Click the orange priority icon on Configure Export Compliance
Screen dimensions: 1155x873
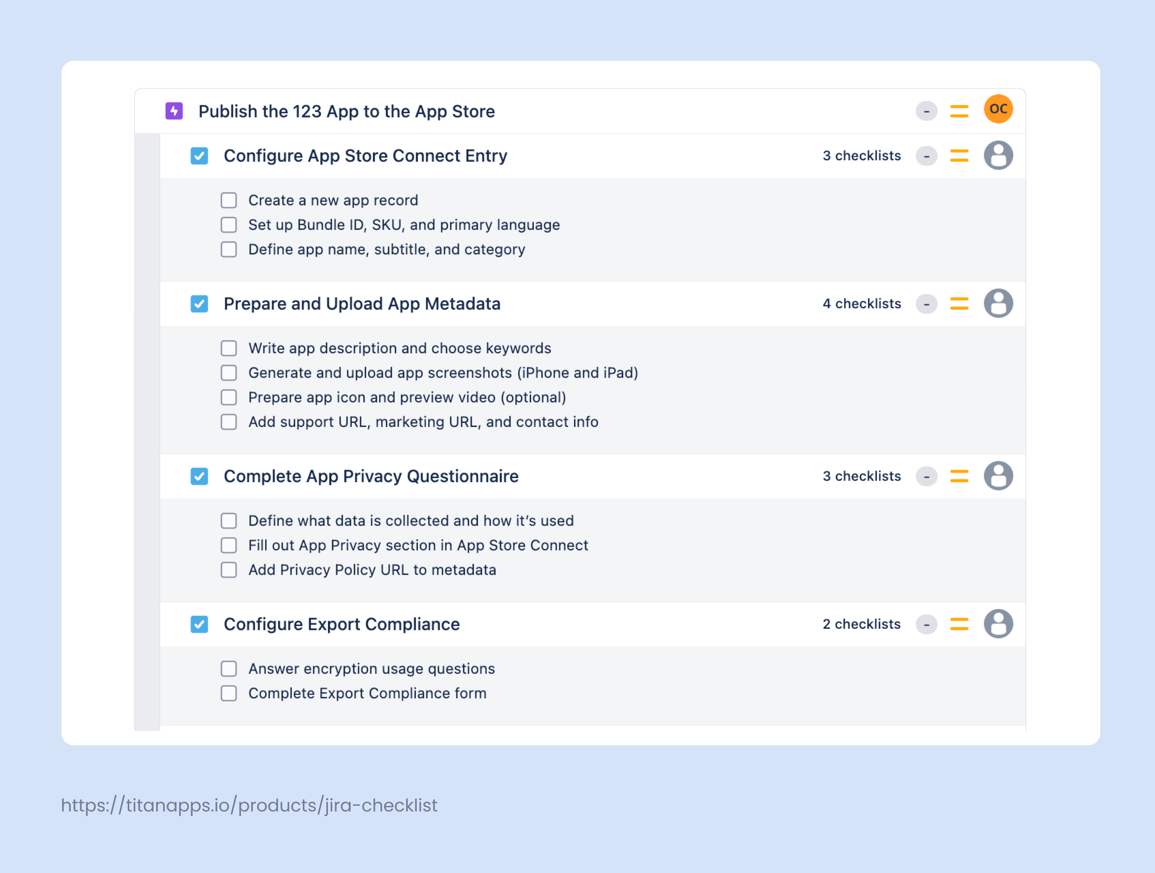pos(959,623)
